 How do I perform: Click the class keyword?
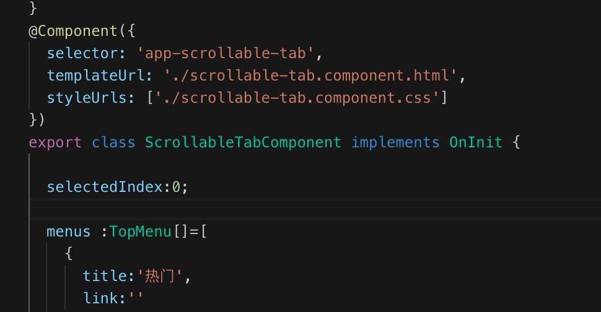(113, 142)
